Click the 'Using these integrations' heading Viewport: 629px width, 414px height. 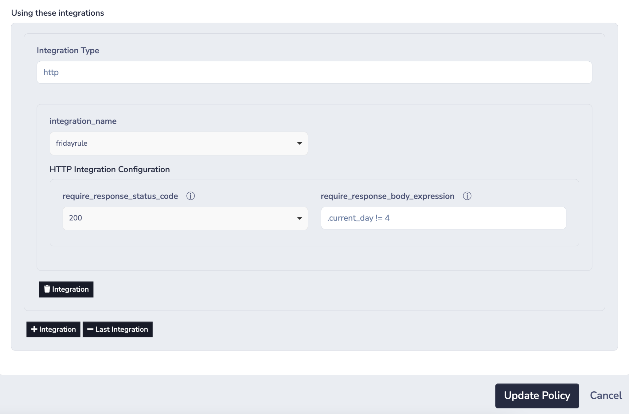[57, 13]
